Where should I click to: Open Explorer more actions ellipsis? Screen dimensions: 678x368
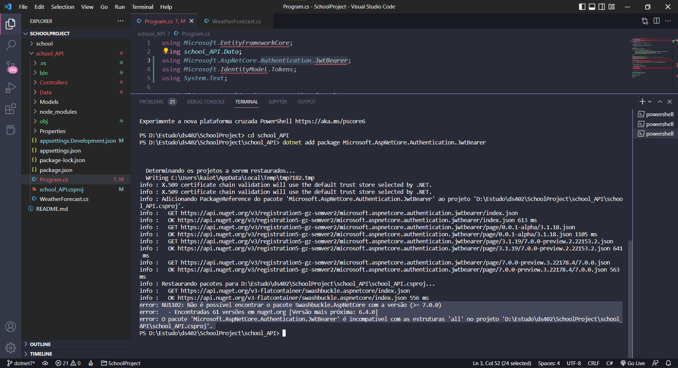click(x=120, y=21)
